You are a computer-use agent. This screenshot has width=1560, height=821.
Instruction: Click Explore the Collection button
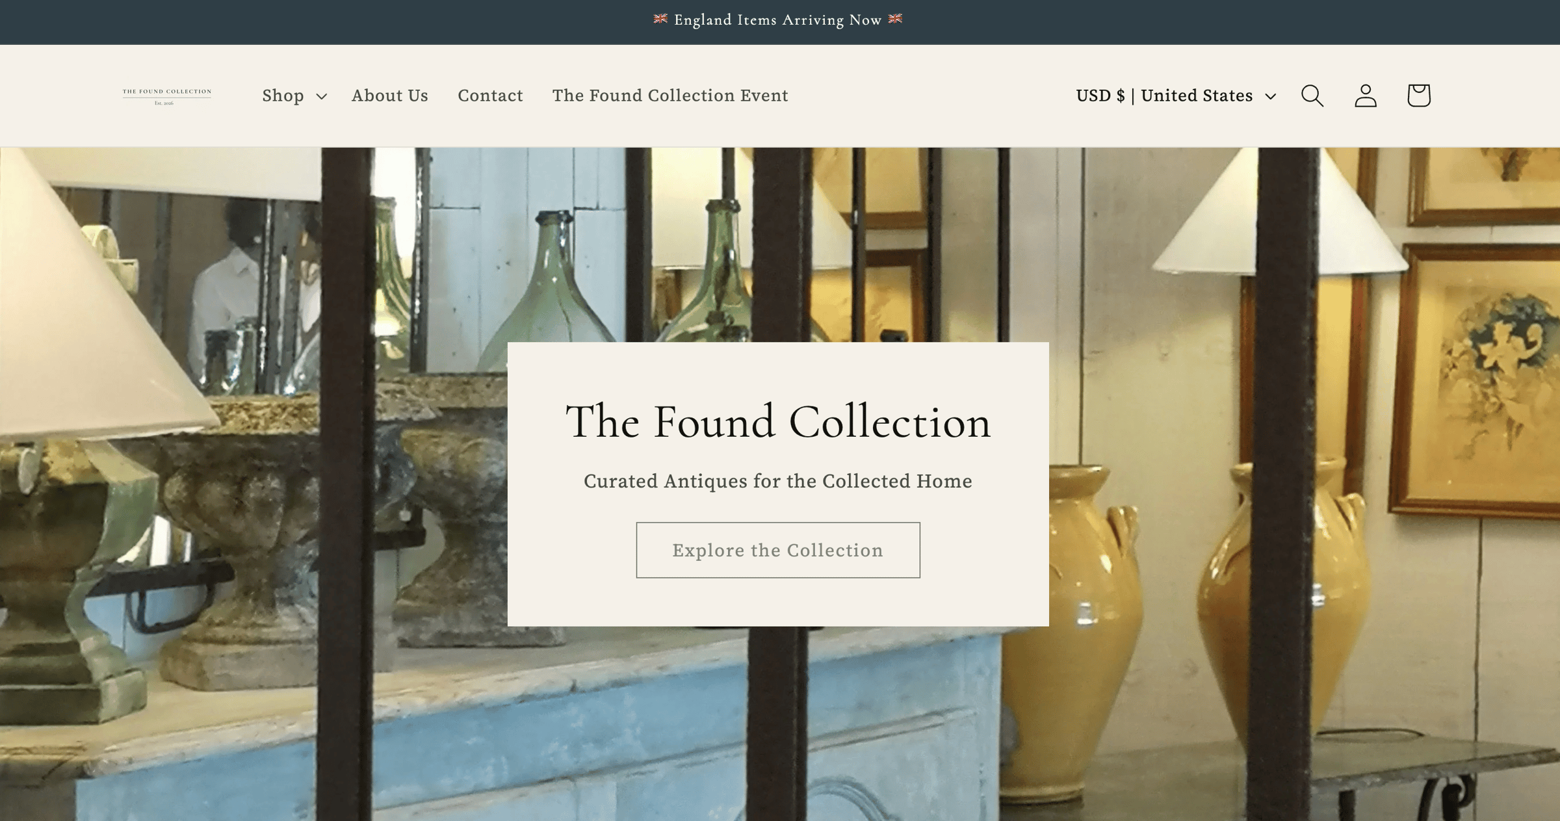[x=778, y=550]
